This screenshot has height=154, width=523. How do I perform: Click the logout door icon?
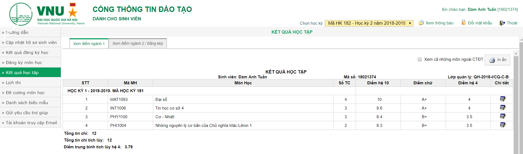pos(502,23)
